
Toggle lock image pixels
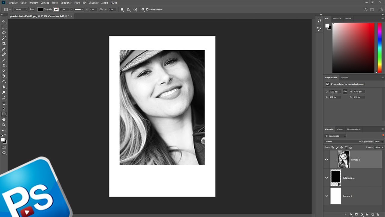tap(337, 147)
